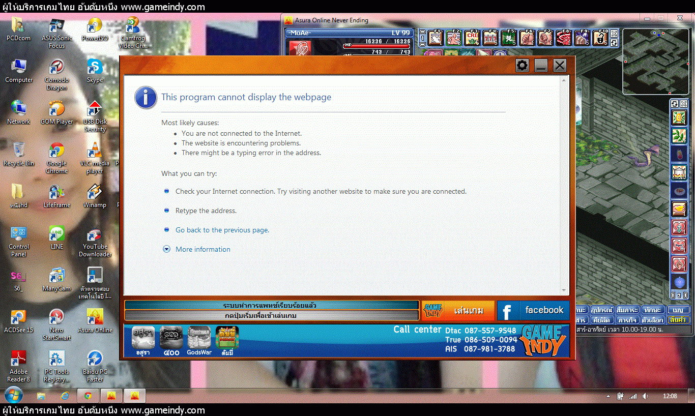Open the Baidu PC Faster desktop icon
Screen dimensions: 695x416
pos(95,367)
